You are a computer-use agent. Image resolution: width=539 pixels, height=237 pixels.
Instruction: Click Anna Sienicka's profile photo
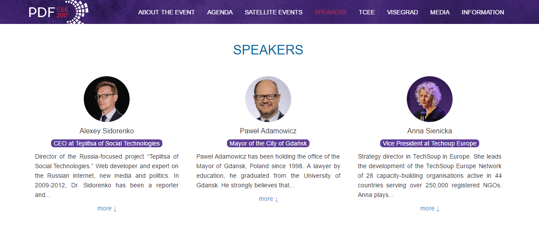(429, 99)
